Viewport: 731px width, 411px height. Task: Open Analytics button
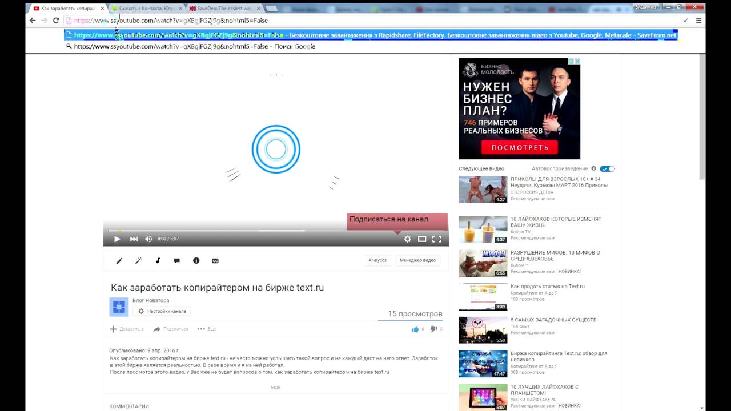point(377,260)
